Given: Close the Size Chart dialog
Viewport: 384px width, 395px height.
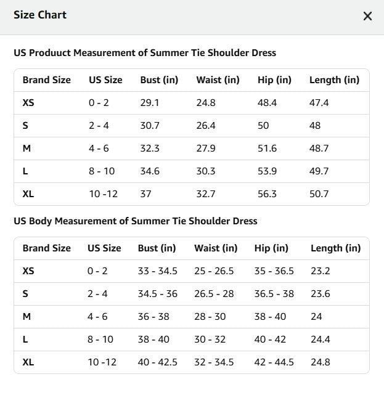Looking at the screenshot, I should [367, 16].
